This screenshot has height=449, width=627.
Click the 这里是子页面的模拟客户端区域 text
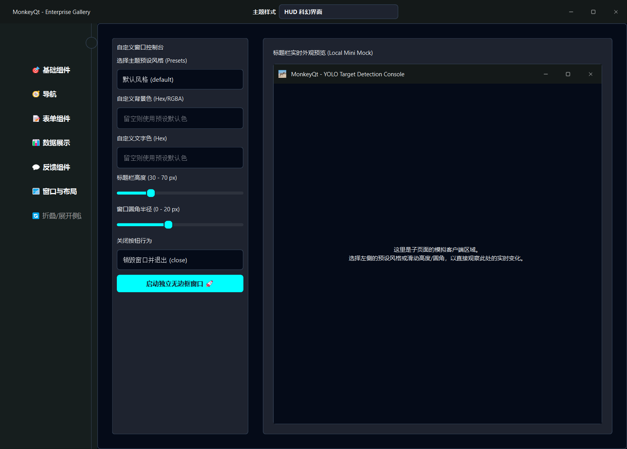click(x=436, y=250)
